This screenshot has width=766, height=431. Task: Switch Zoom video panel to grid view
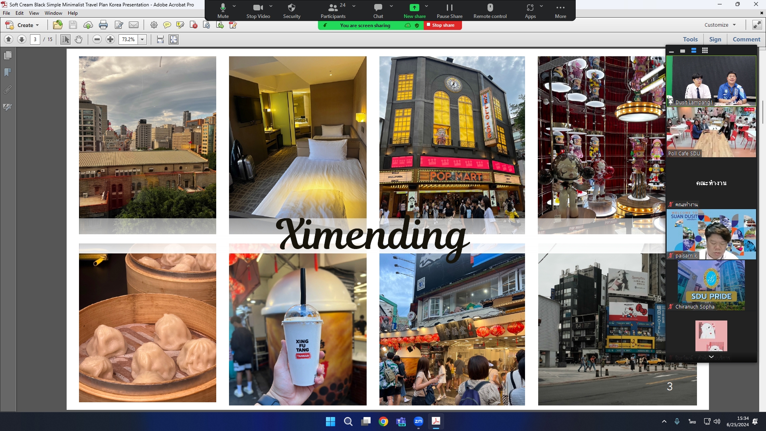[x=705, y=51]
